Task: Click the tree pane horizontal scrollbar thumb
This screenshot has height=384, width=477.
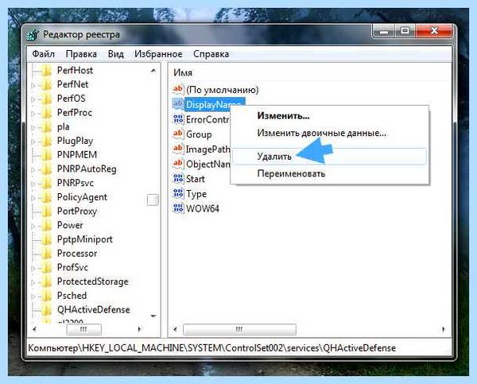Action: coord(83,329)
